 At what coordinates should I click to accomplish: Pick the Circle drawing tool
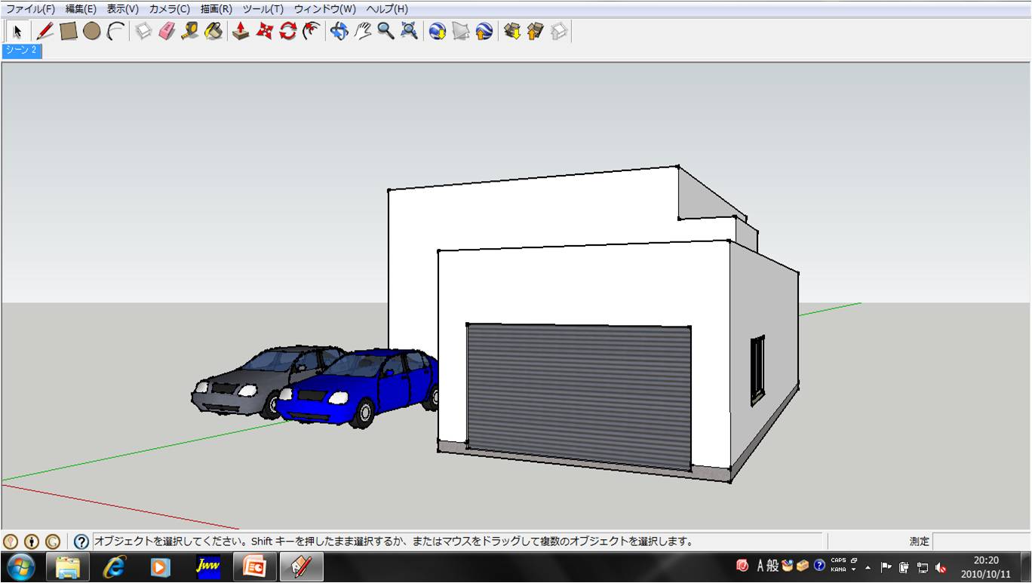[92, 31]
